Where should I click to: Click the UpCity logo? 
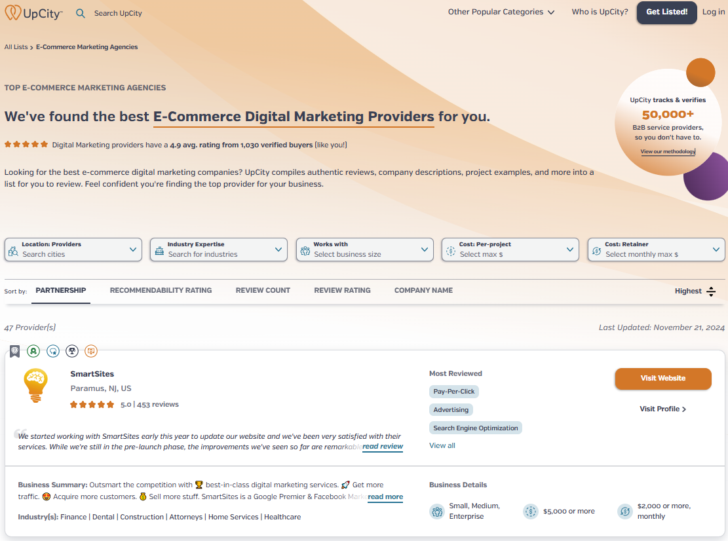tap(33, 13)
